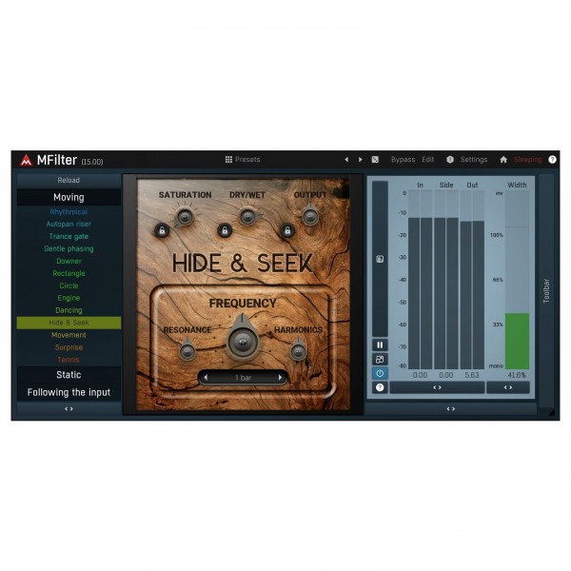Click the meter power icon
571x571 pixels.
[380, 373]
